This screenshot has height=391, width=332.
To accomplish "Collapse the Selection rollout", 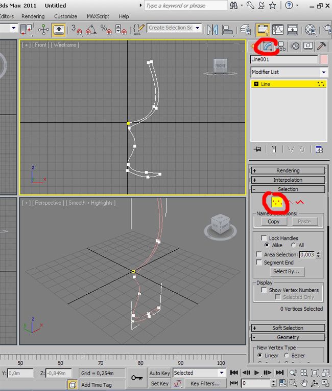I will 288,189.
